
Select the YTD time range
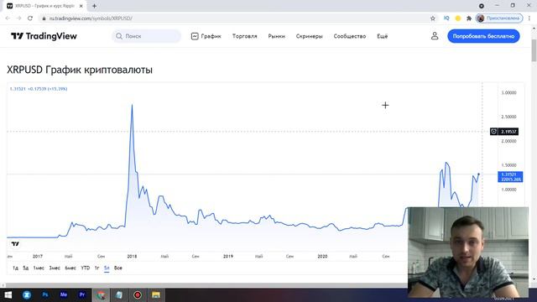(86, 268)
